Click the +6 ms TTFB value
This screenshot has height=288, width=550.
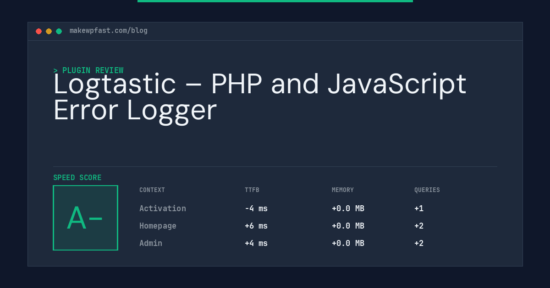point(256,226)
